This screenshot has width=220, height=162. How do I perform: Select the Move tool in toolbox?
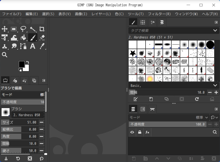pyautogui.click(x=5, y=29)
